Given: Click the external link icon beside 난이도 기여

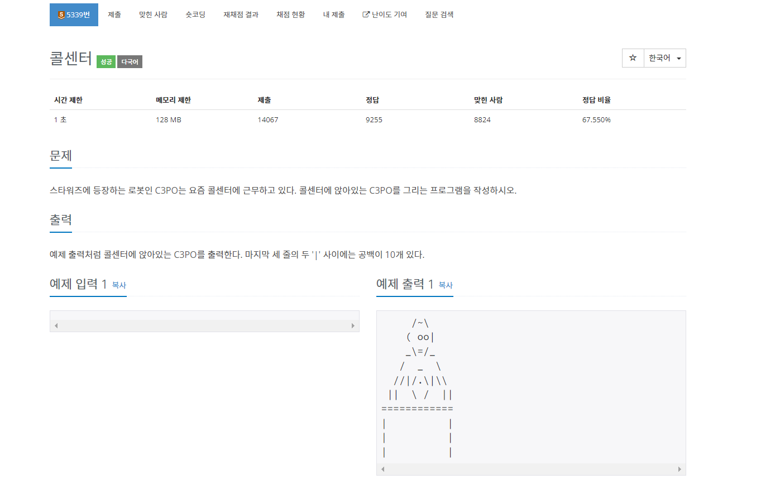Looking at the screenshot, I should click(x=366, y=15).
